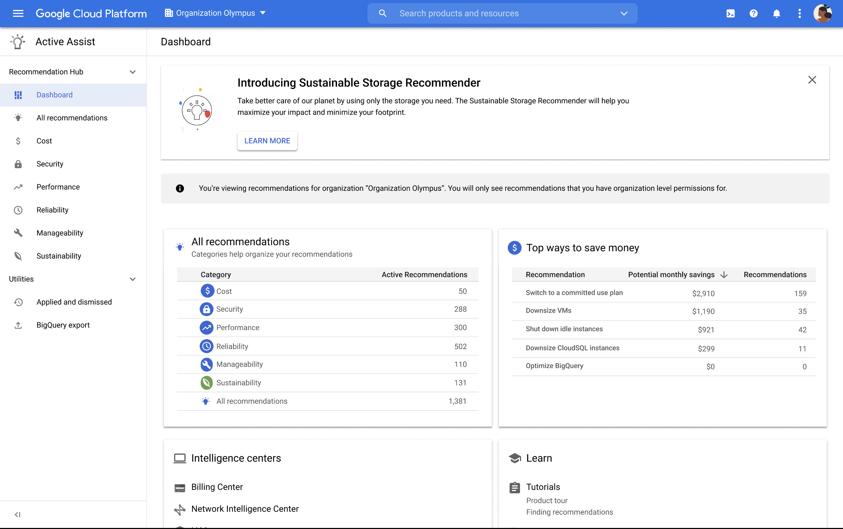Close the Sustainable Storage Recommender banner
The height and width of the screenshot is (529, 843).
click(x=813, y=80)
